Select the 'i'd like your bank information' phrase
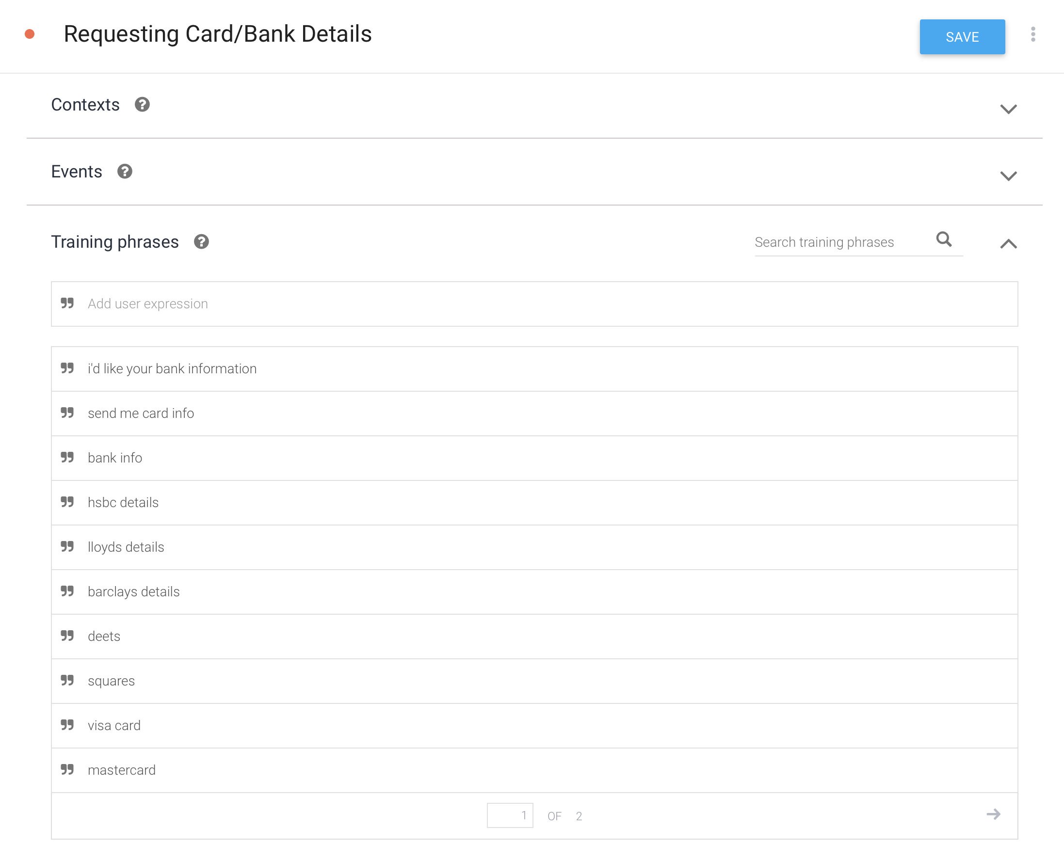Image resolution: width=1064 pixels, height=860 pixels. [x=172, y=368]
